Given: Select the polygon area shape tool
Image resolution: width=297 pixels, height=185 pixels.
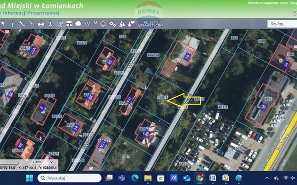Looking at the screenshot, I should click(x=78, y=24).
